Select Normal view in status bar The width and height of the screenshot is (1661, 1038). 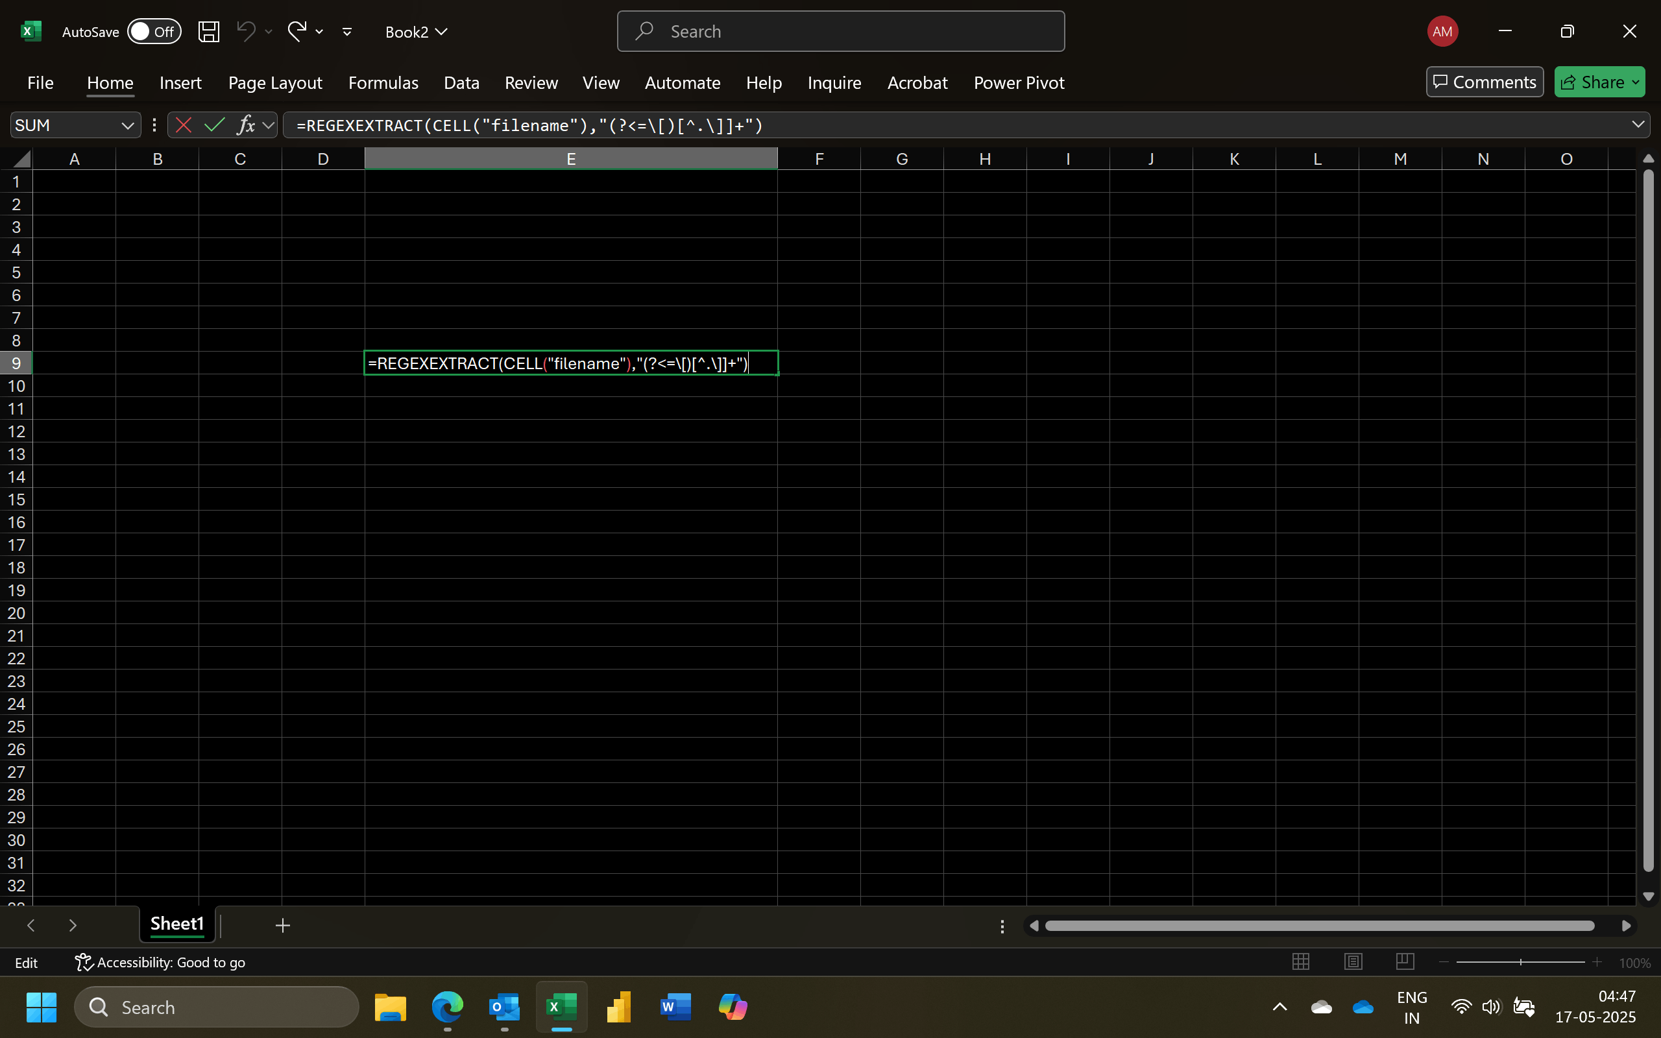[1301, 962]
